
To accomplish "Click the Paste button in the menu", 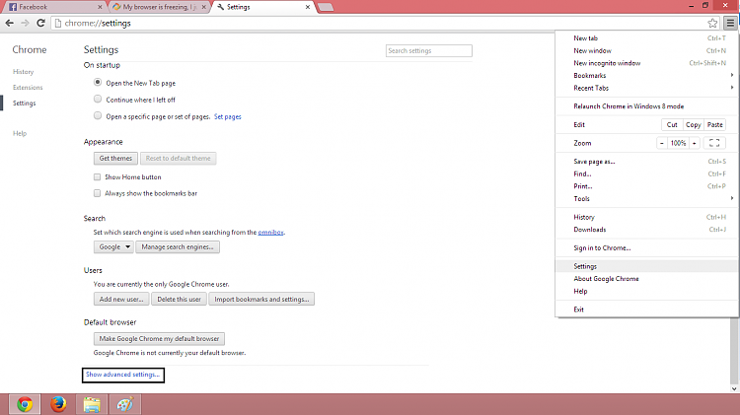I will coord(715,124).
